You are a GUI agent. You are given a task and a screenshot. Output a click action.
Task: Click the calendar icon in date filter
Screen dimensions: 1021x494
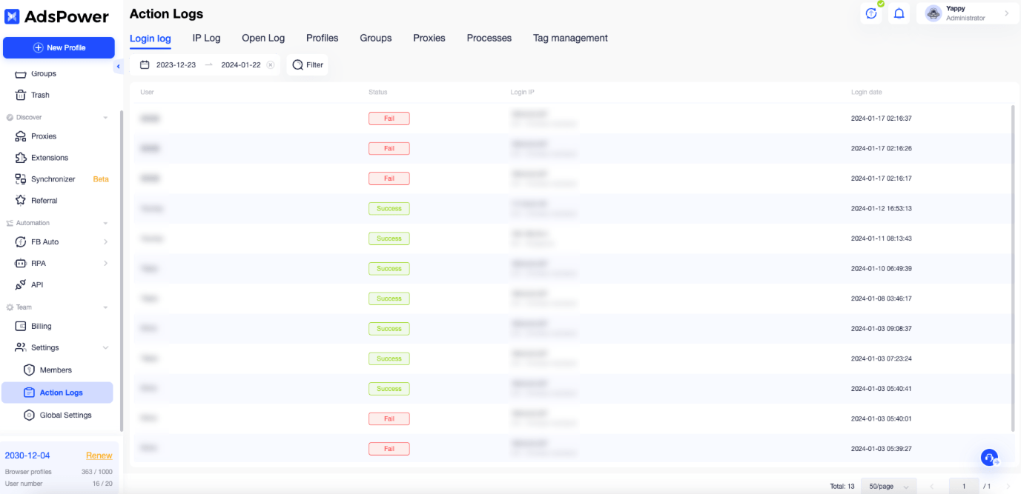click(x=145, y=64)
